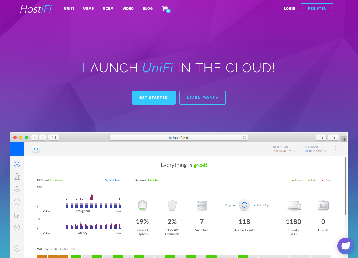Click the hostifi.net address bar

coord(179,137)
